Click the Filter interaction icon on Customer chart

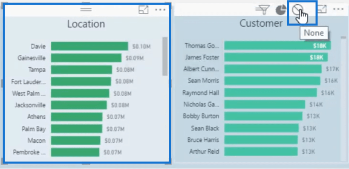262,10
